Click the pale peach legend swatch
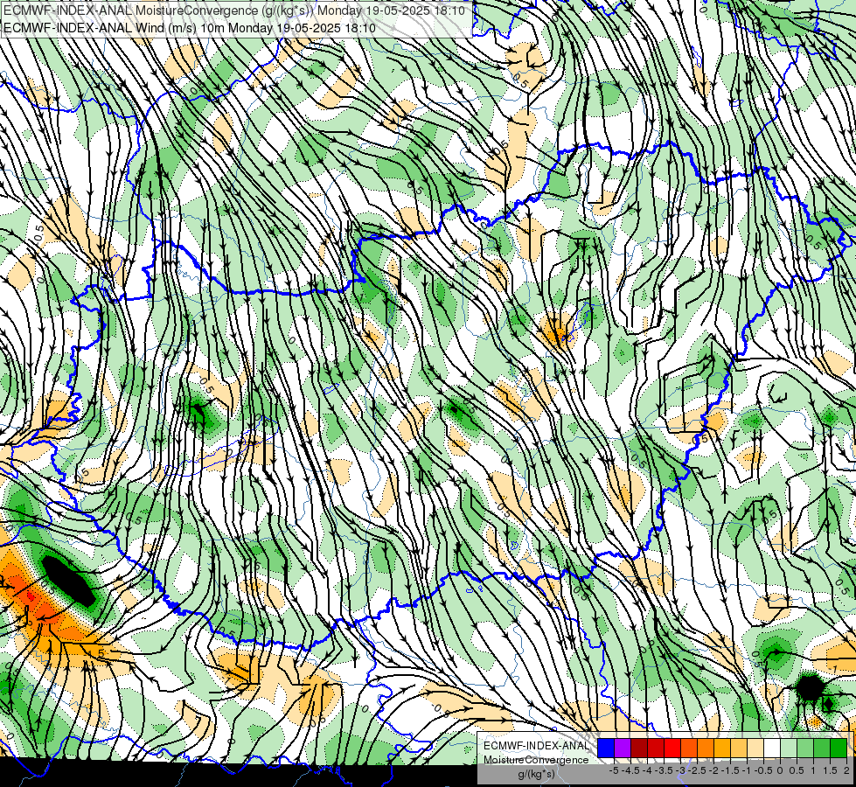 click(x=755, y=748)
